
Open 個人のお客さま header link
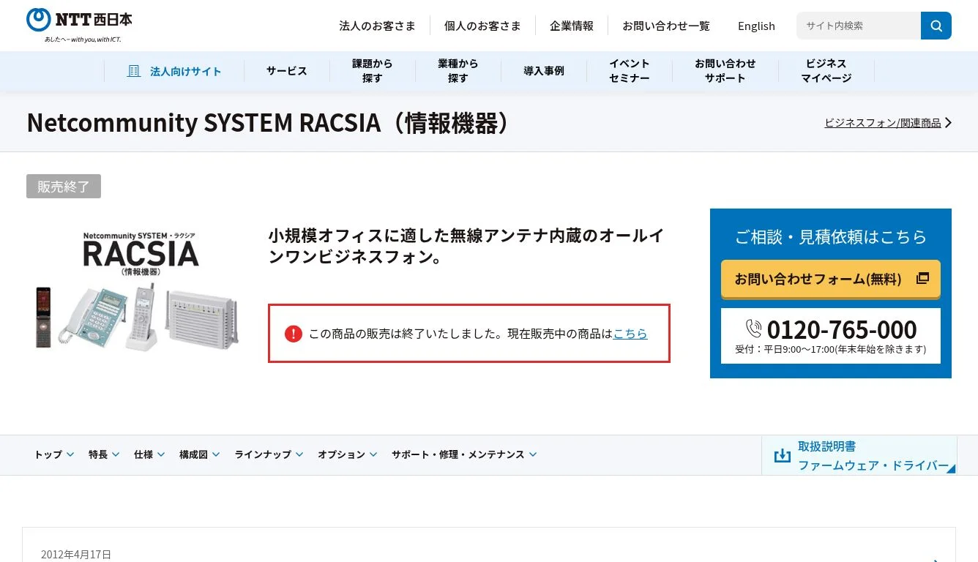(482, 26)
